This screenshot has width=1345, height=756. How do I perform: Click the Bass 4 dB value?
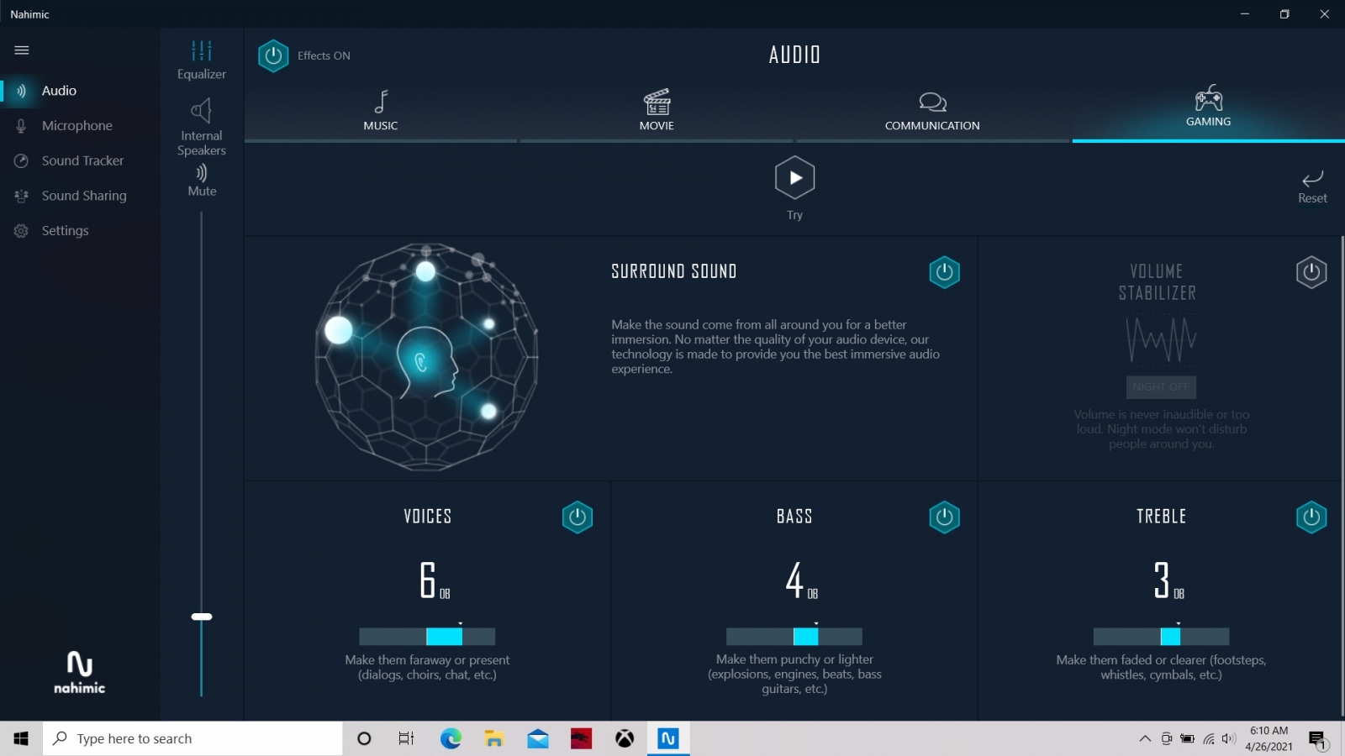point(801,580)
